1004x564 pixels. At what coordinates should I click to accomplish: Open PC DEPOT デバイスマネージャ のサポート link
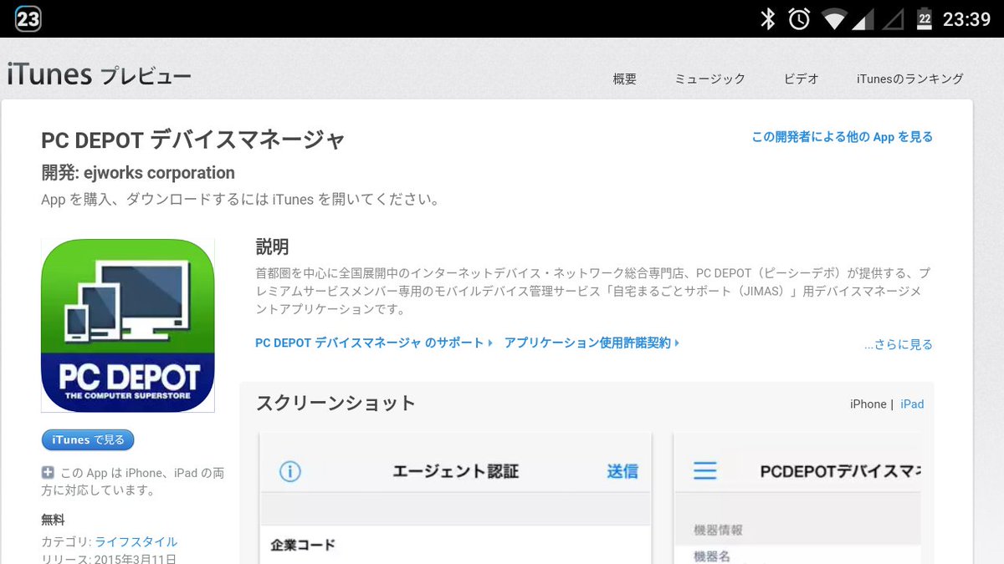[x=374, y=343]
